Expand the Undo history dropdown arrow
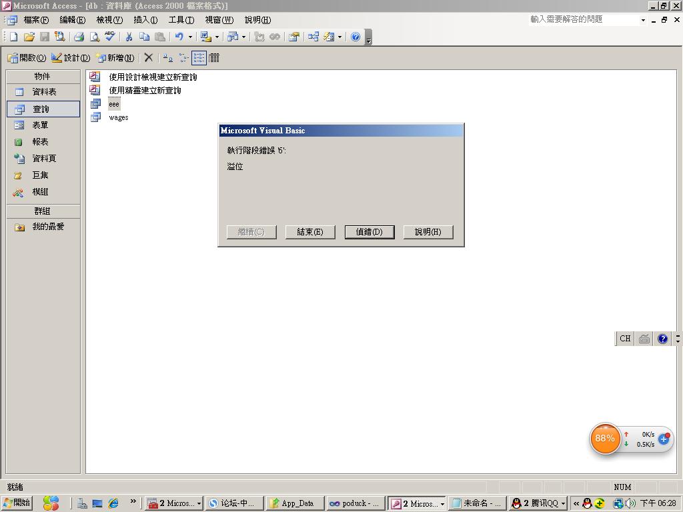Viewport: 683px width, 512px height. [x=190, y=37]
